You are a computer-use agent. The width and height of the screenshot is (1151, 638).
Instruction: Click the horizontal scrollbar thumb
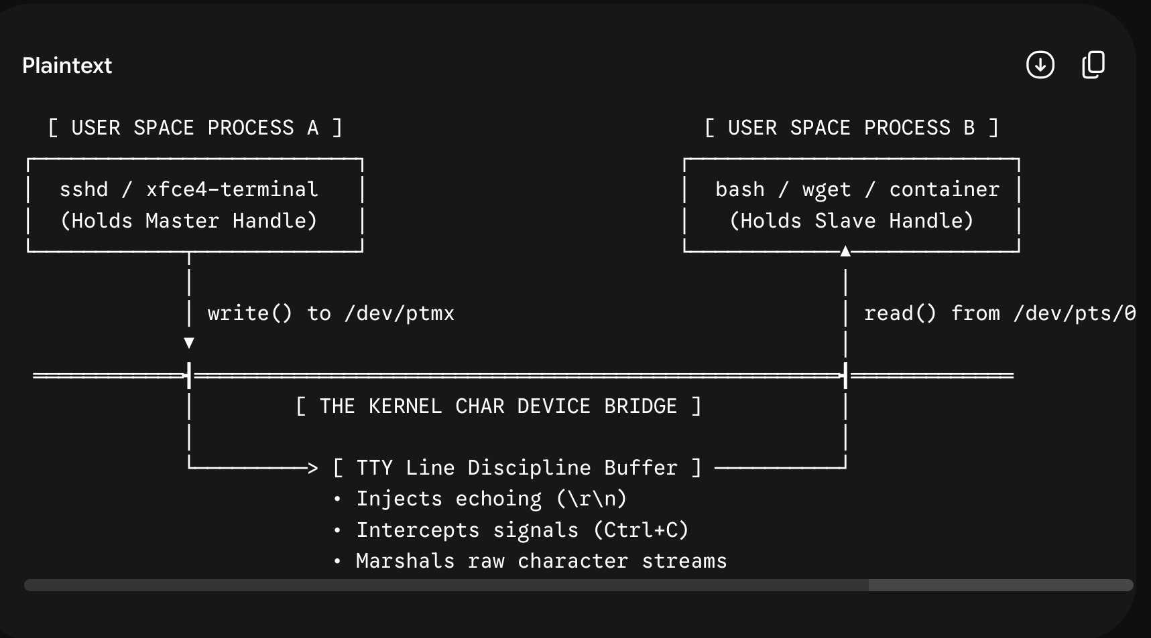[446, 585]
